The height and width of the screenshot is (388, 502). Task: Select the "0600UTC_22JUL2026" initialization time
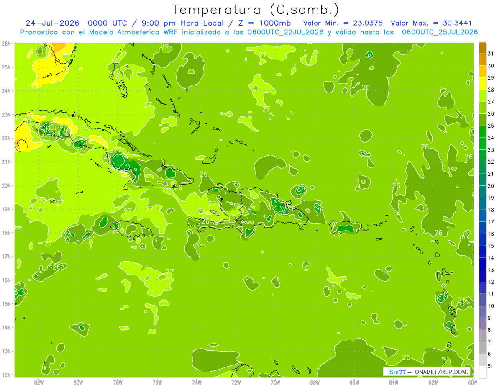[x=286, y=32]
